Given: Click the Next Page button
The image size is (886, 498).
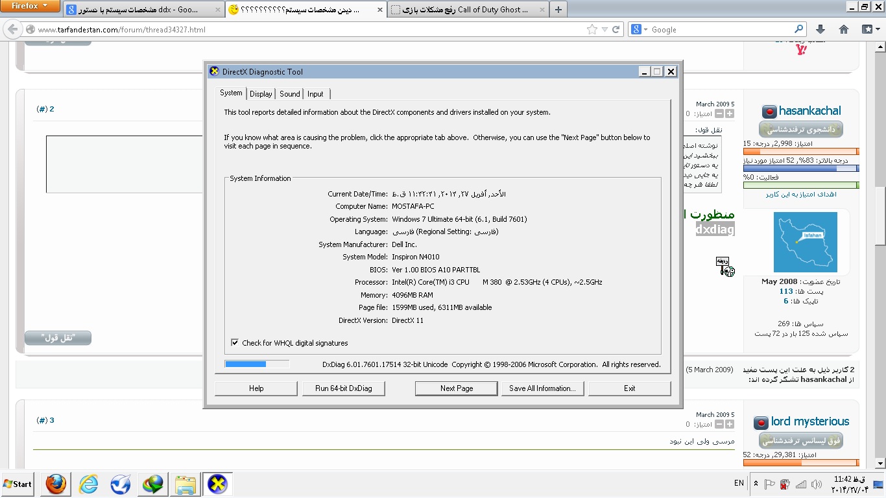Looking at the screenshot, I should [x=457, y=388].
